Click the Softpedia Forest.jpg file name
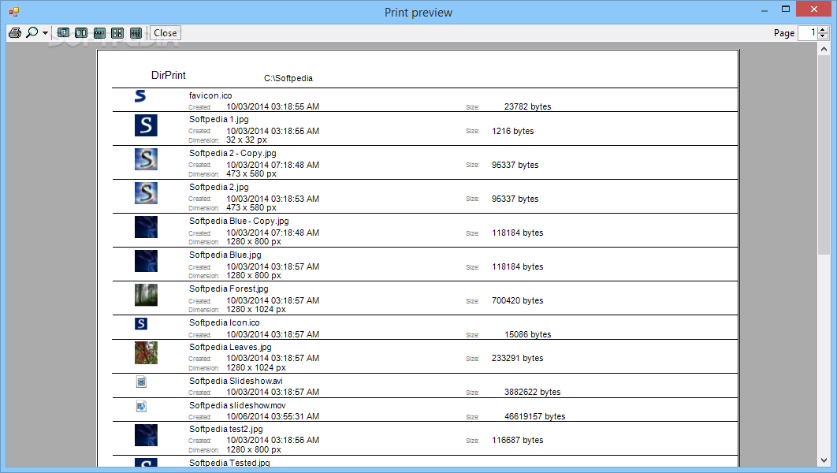This screenshot has width=837, height=473. tap(229, 289)
